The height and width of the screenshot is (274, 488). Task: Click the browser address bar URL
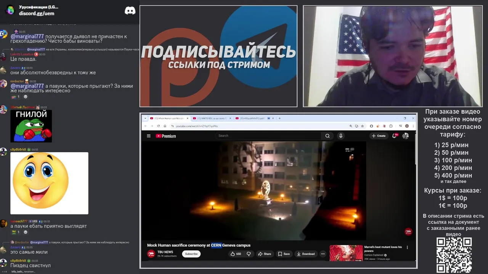coord(197,126)
